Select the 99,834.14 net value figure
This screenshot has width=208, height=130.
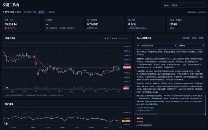[x=11, y=24]
